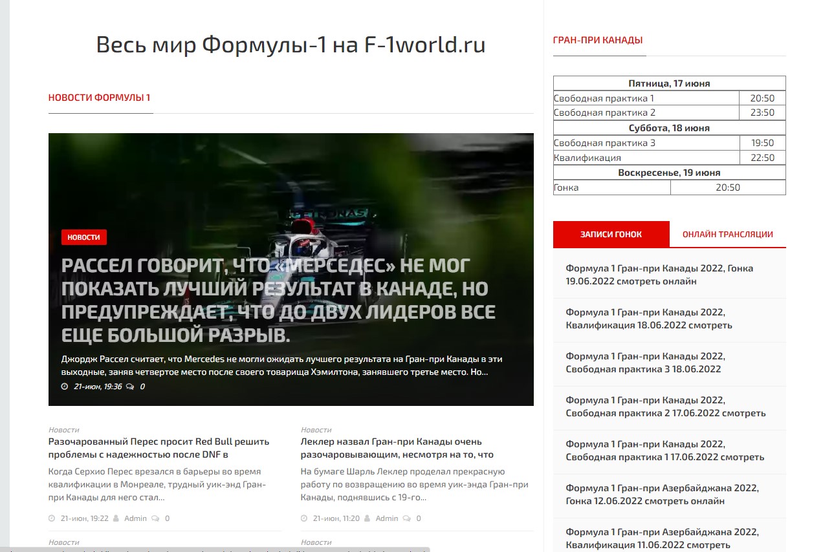The image size is (823, 552).
Task: Click the clock icon beside 21-июн, 11:20
Action: pos(304,518)
